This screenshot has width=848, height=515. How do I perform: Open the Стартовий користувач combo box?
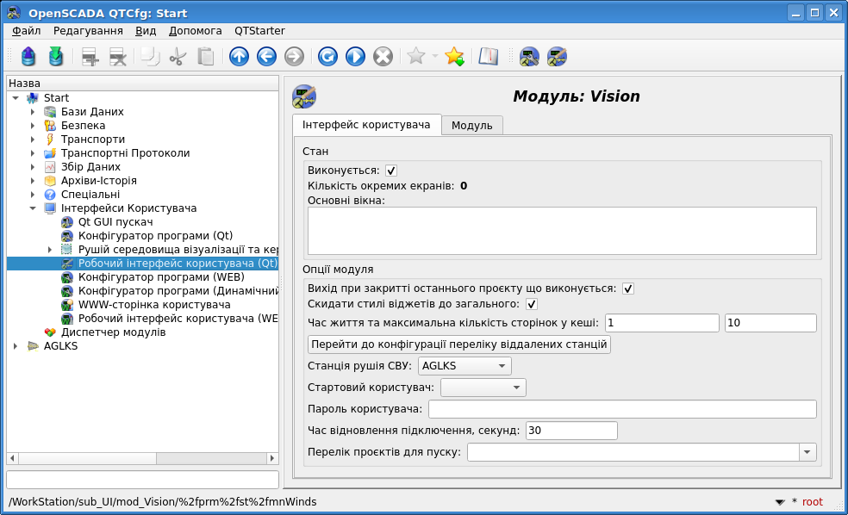pos(483,388)
